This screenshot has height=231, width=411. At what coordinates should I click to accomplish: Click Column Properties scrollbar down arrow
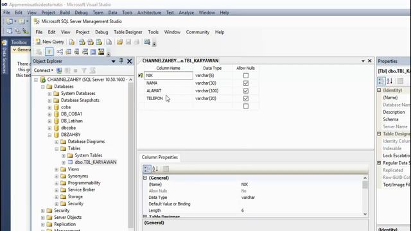(365, 214)
